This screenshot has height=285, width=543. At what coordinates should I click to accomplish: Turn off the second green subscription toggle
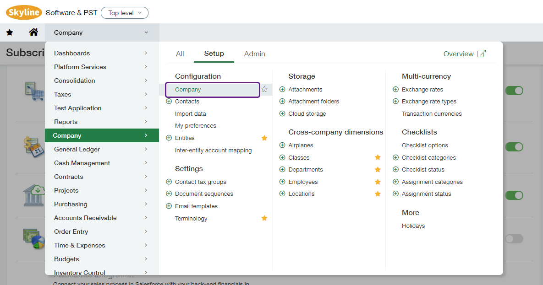pos(514,147)
